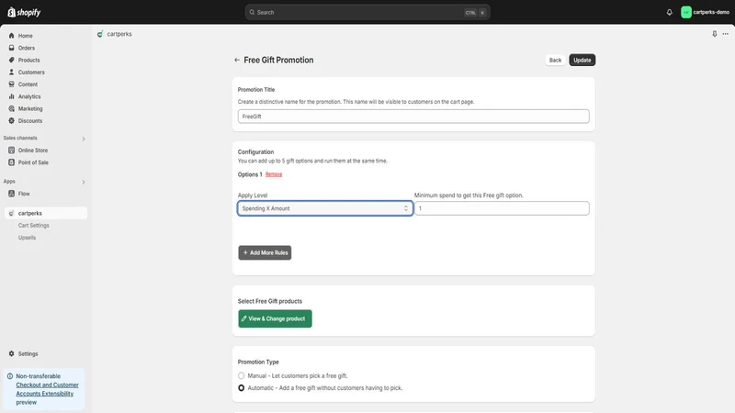
Task: Click the Discounts icon in sidebar
Action: point(11,121)
